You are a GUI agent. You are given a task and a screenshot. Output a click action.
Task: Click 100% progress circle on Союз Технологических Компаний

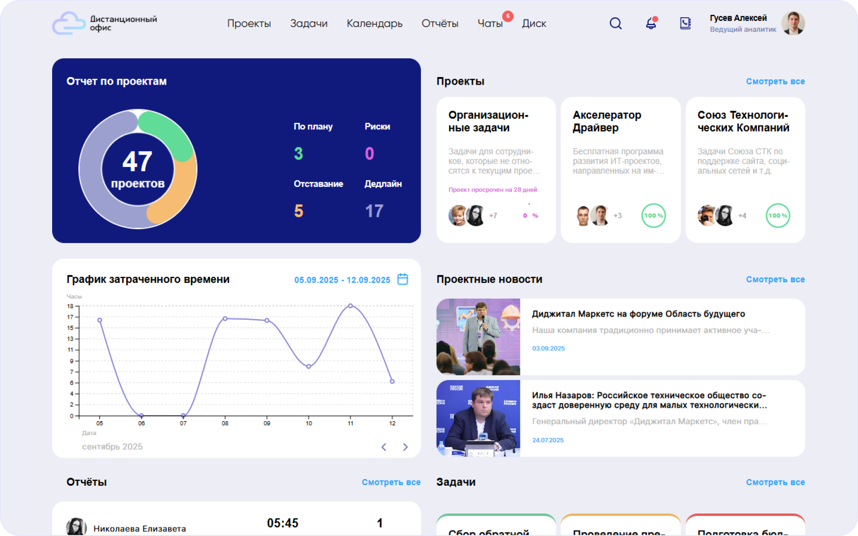[778, 216]
